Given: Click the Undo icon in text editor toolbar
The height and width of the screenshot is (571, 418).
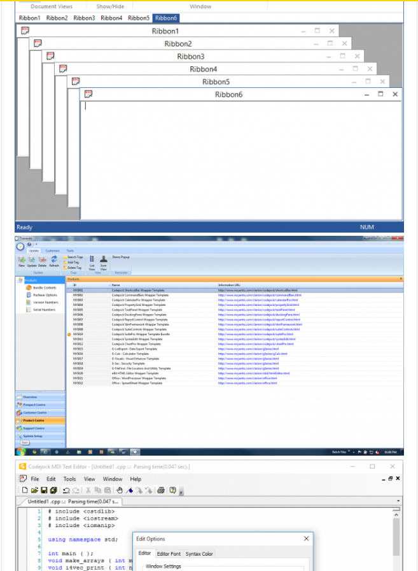Looking at the screenshot, I should point(66,490).
